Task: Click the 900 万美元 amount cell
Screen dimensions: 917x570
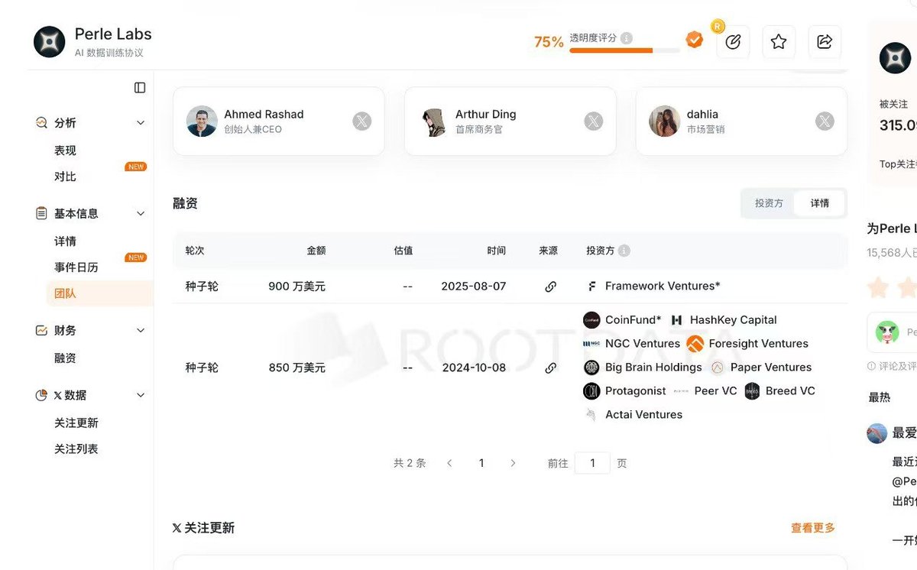Action: click(x=296, y=287)
